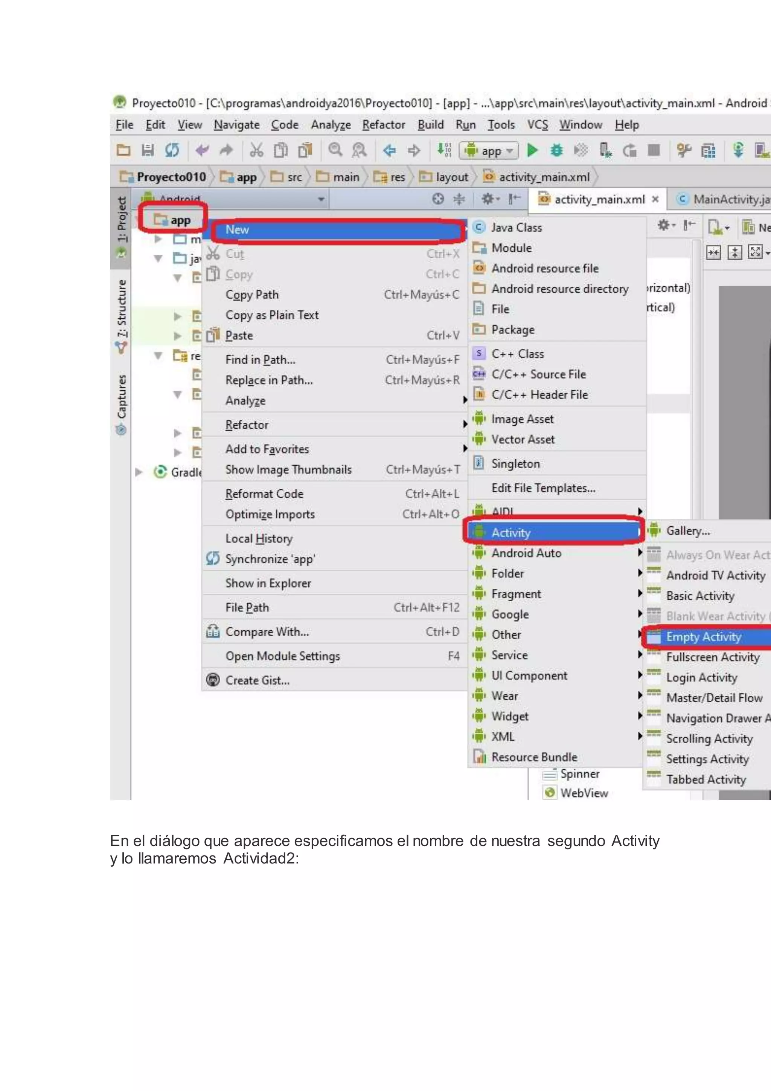
Task: Open the app run configuration dropdown
Action: (489, 151)
